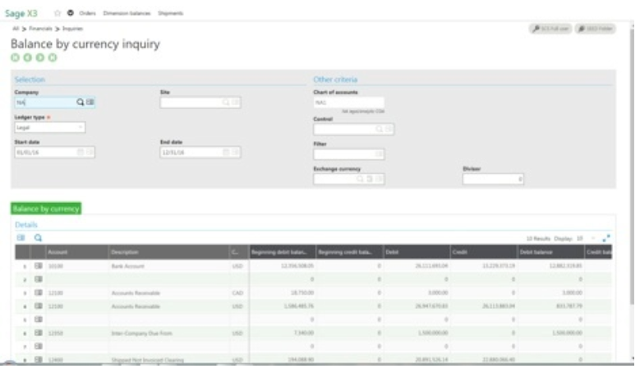The image size is (640, 373).
Task: Open Dimension balances menu link
Action: click(x=127, y=13)
